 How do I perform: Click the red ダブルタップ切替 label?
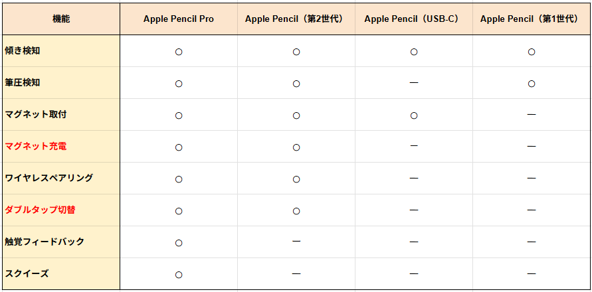click(x=40, y=210)
